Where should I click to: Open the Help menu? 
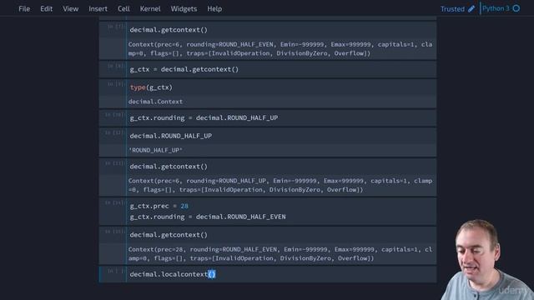pos(214,9)
